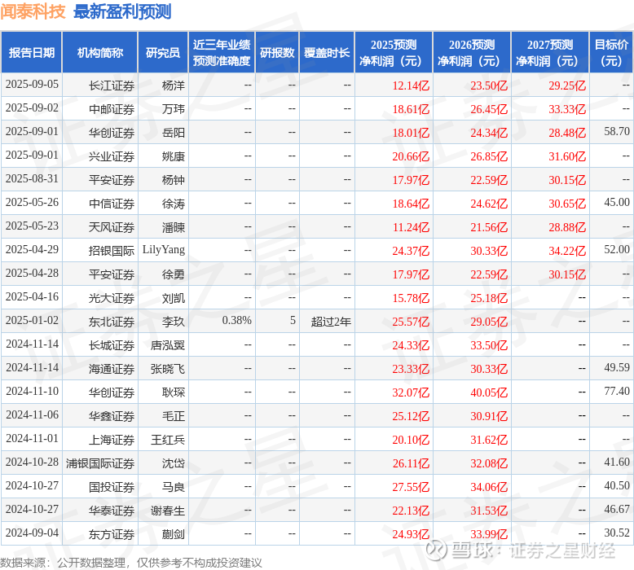Click the 覆盖时长 column header

(x=327, y=52)
